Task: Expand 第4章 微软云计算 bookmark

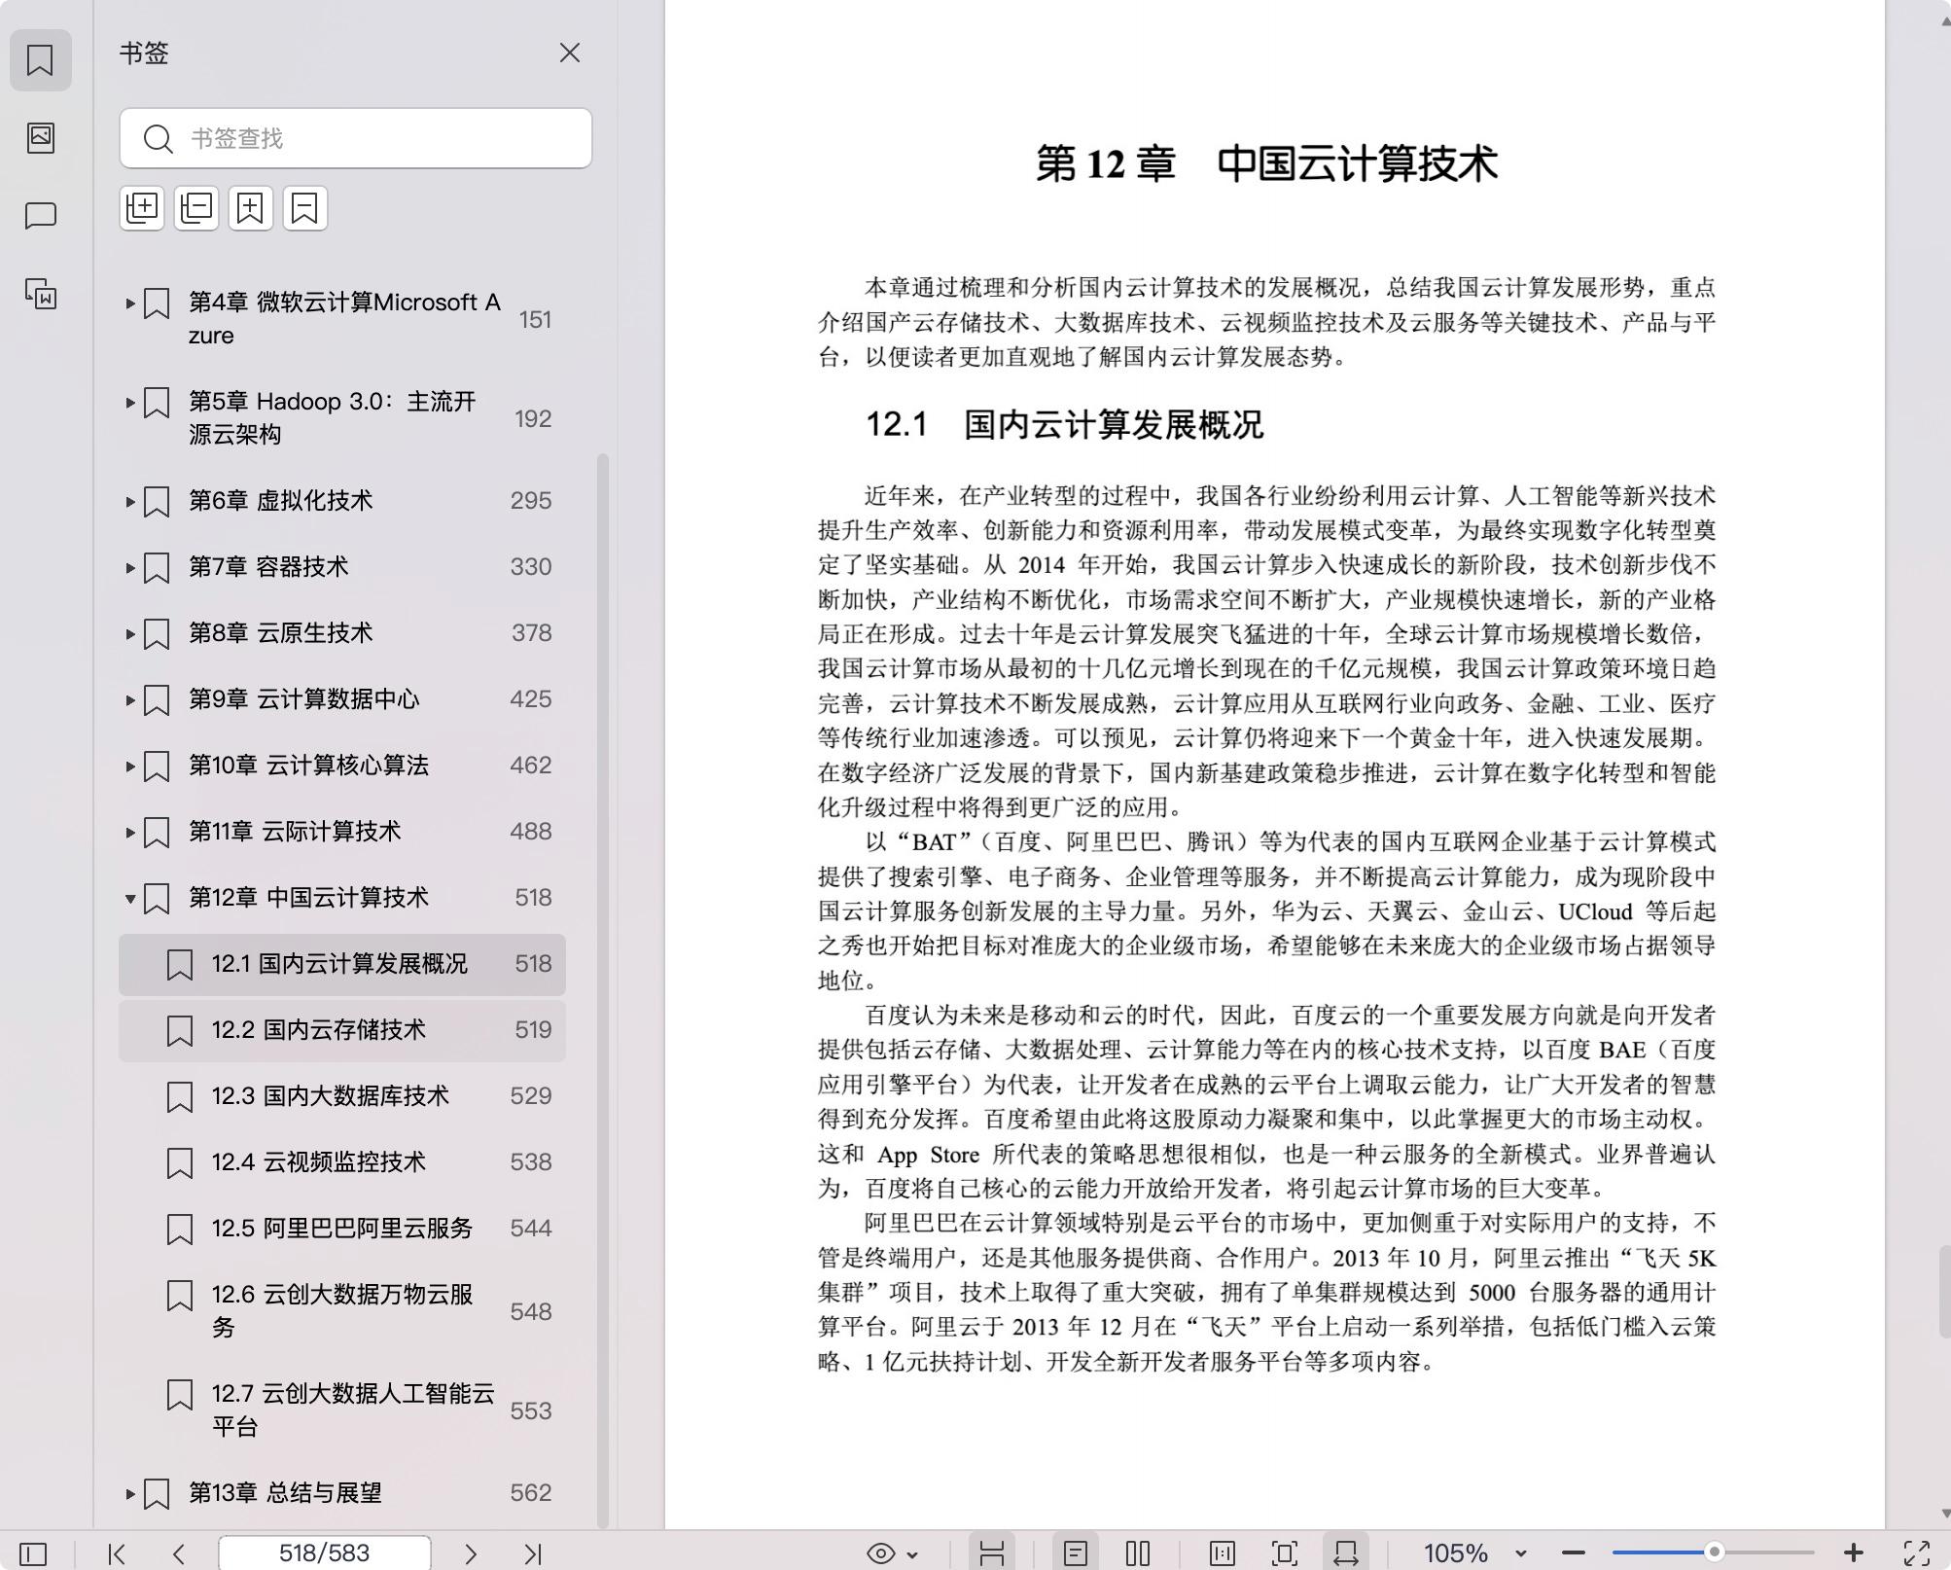Action: (x=130, y=303)
